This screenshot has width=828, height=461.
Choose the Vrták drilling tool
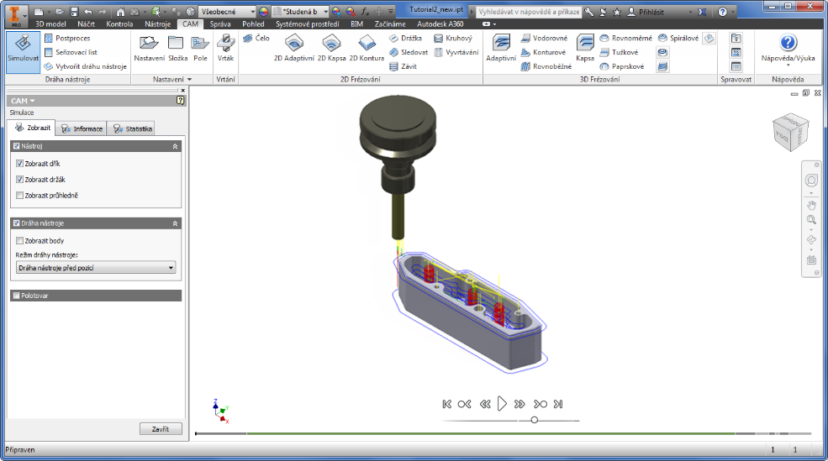pyautogui.click(x=225, y=49)
